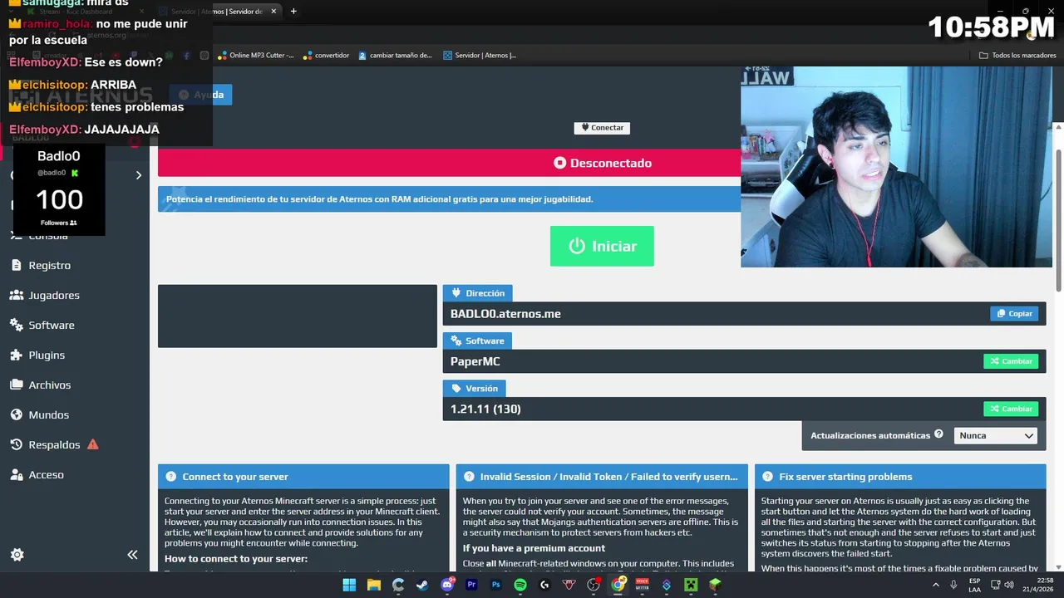Select Acceso in the left sidebar
The width and height of the screenshot is (1064, 598).
46,474
